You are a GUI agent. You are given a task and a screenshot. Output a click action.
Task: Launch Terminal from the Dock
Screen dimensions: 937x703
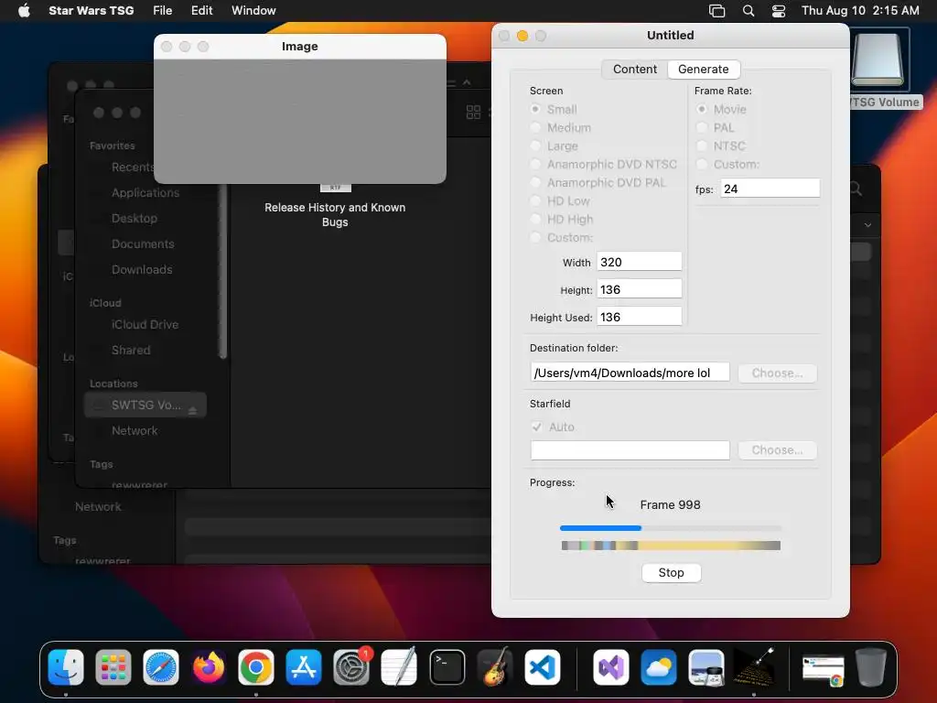tap(447, 667)
